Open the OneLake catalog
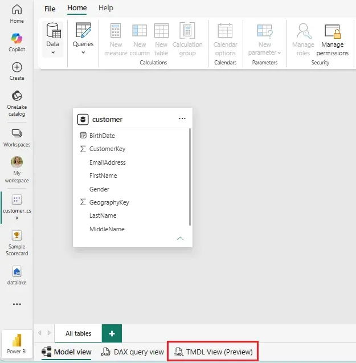356x363 pixels. click(x=17, y=103)
